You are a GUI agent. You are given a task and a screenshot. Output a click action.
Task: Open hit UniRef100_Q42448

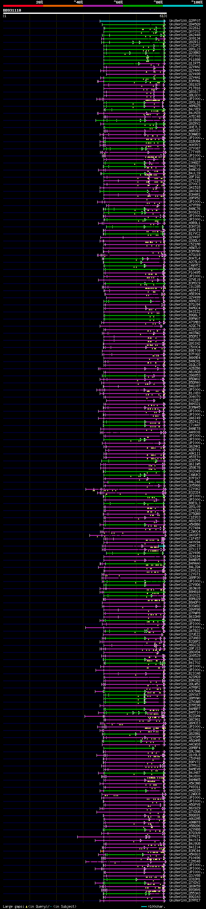pos(185,35)
